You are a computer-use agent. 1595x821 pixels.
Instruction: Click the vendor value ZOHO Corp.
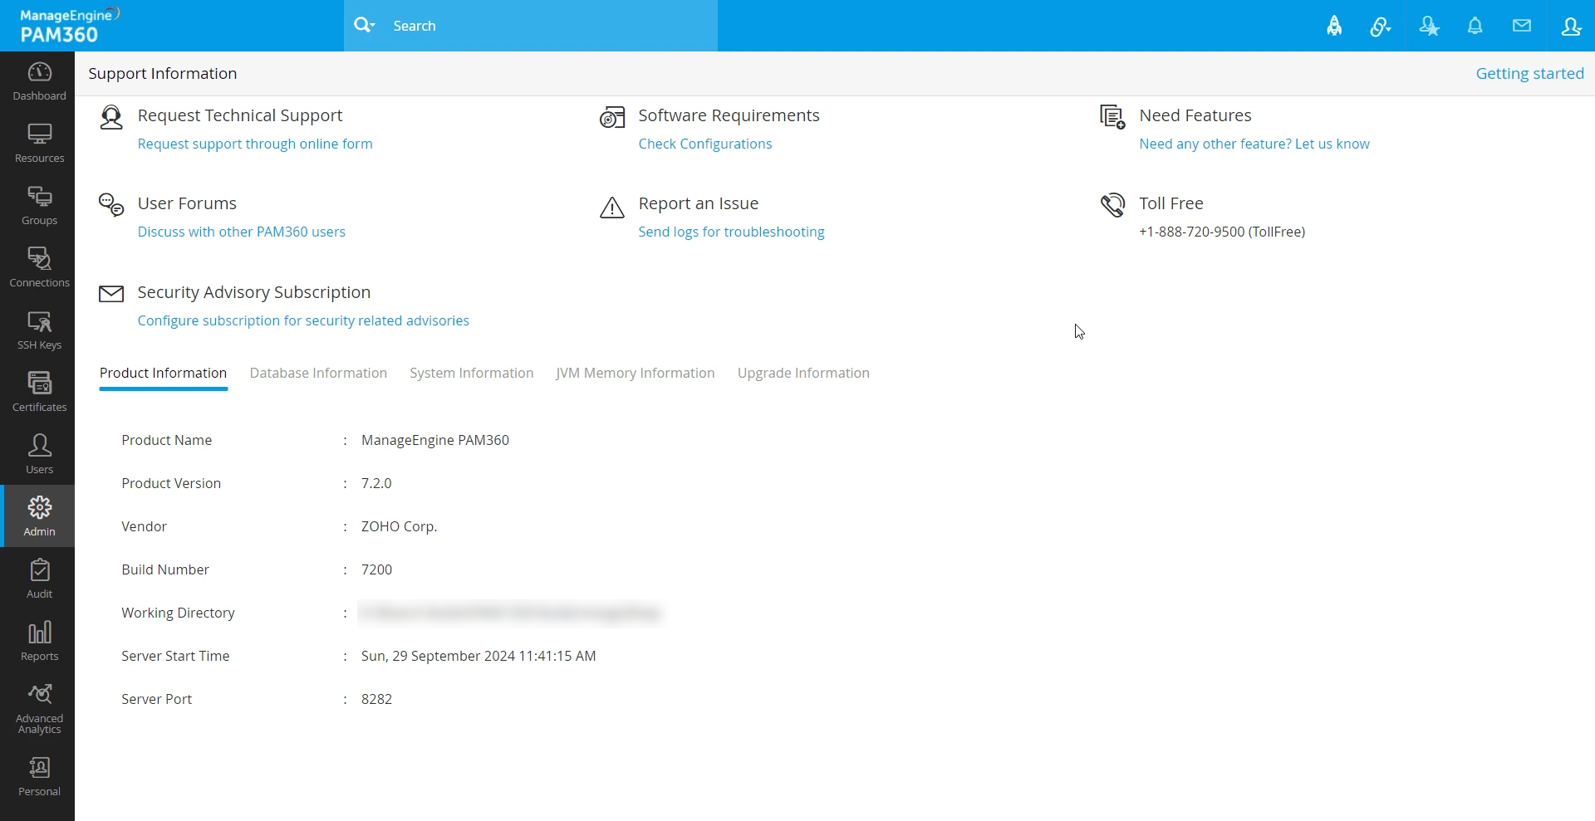[x=399, y=527]
